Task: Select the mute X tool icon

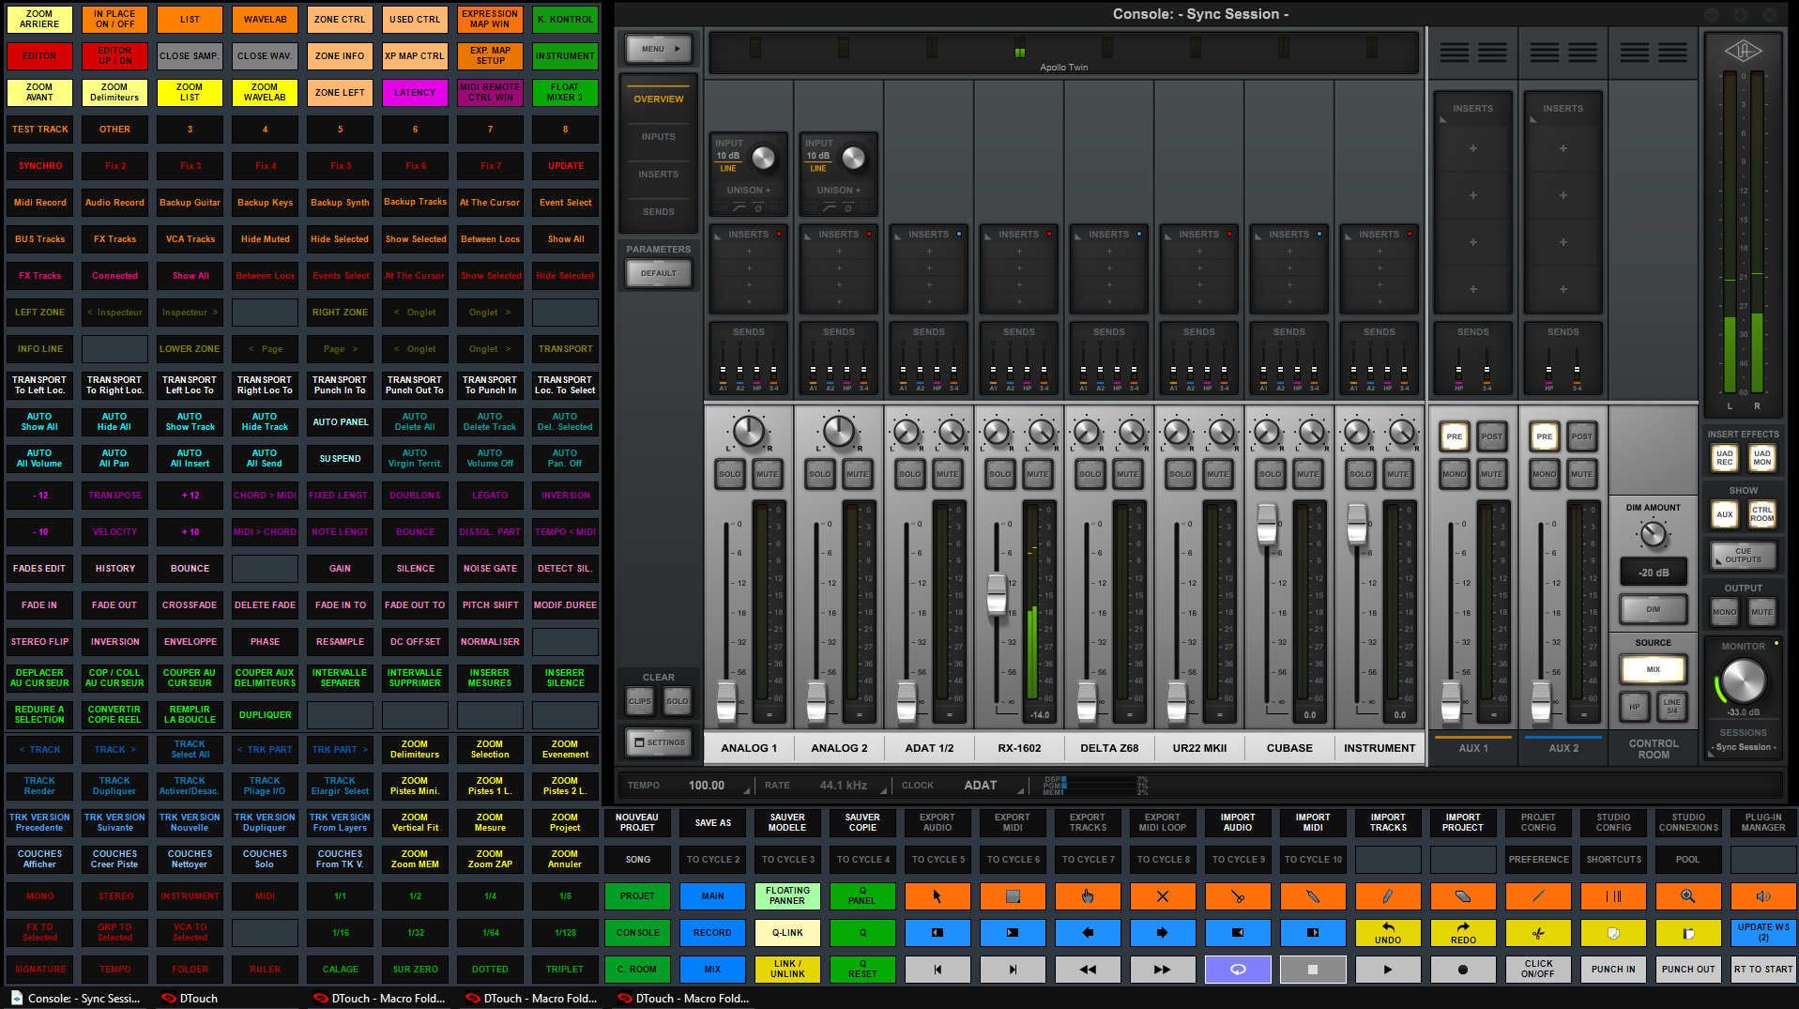Action: coord(1163,896)
